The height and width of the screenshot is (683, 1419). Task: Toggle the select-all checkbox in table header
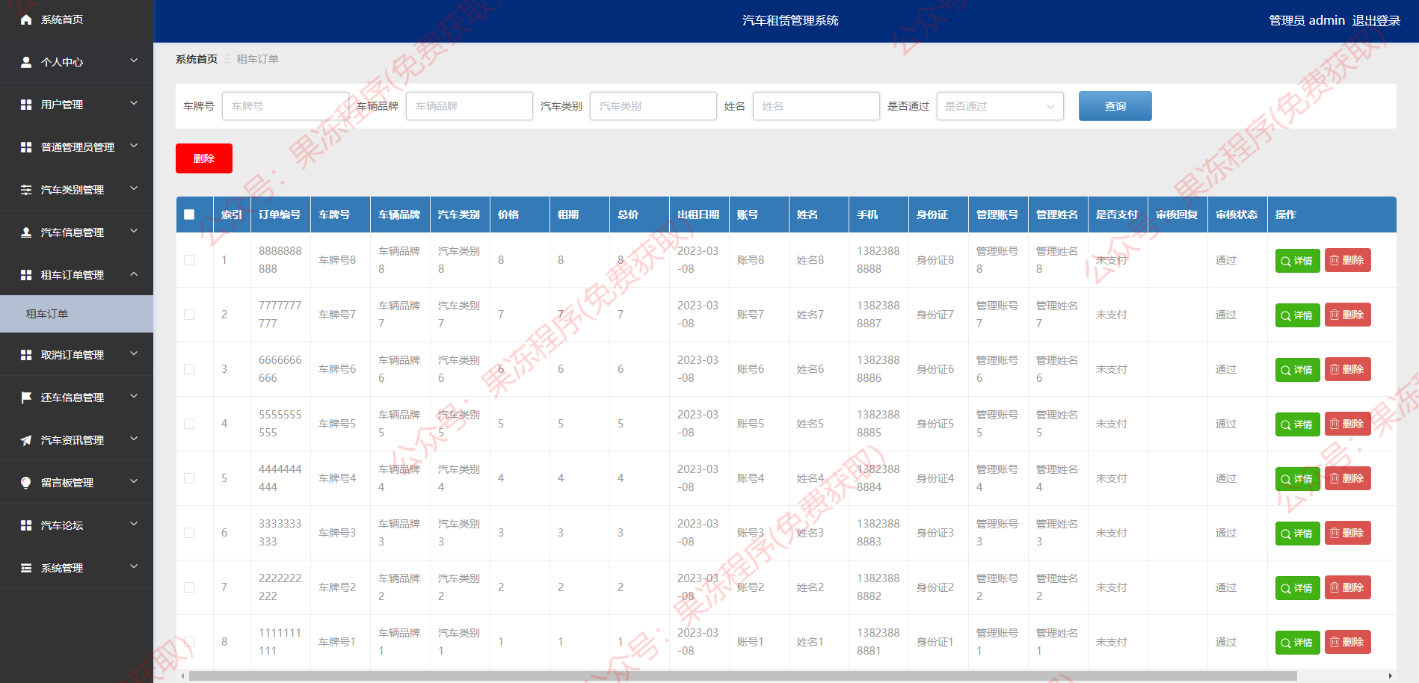[189, 214]
